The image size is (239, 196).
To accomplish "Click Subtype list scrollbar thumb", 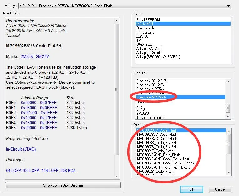I will (x=228, y=108).
